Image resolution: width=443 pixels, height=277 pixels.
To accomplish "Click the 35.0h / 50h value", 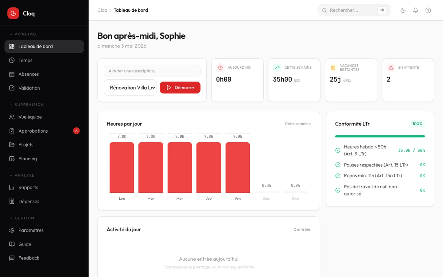I will [411, 151].
